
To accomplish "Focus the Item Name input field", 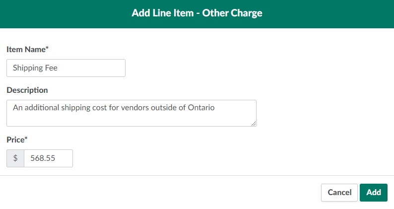I will (x=66, y=69).
